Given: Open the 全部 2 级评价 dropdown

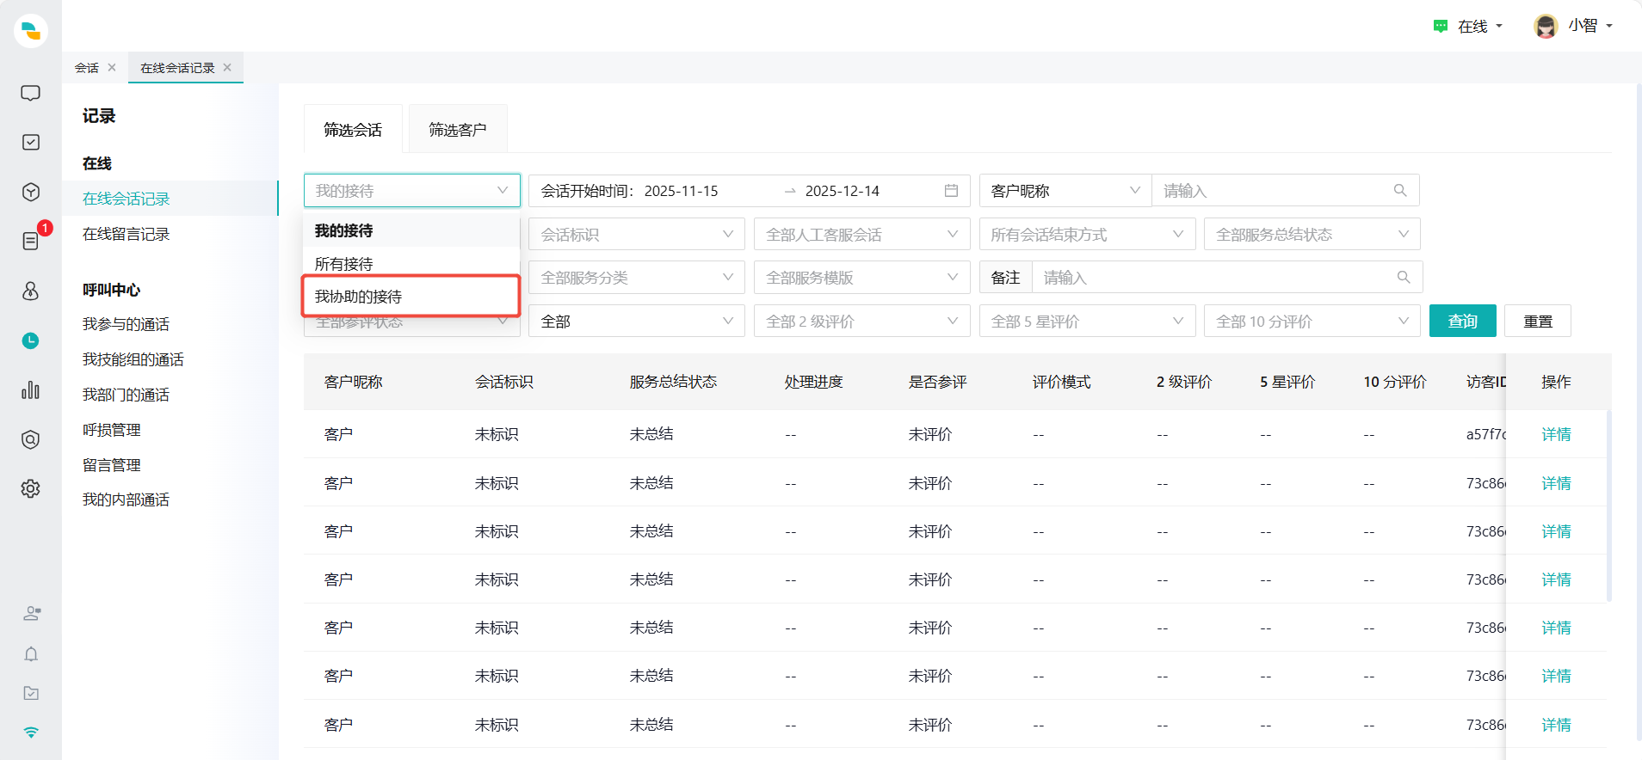Looking at the screenshot, I should (861, 322).
